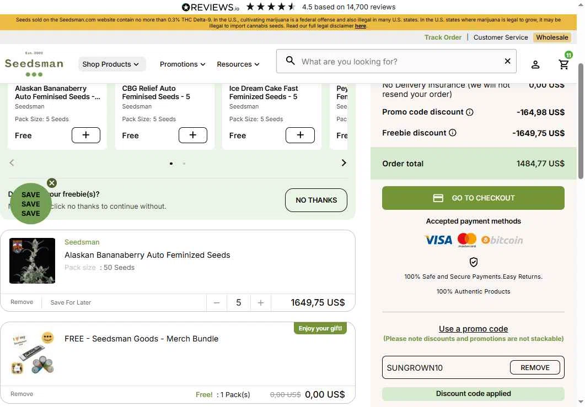
Task: Increase Alaskan Bananaberry quantity
Action: click(261, 303)
